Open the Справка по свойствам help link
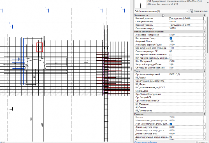 146,142
